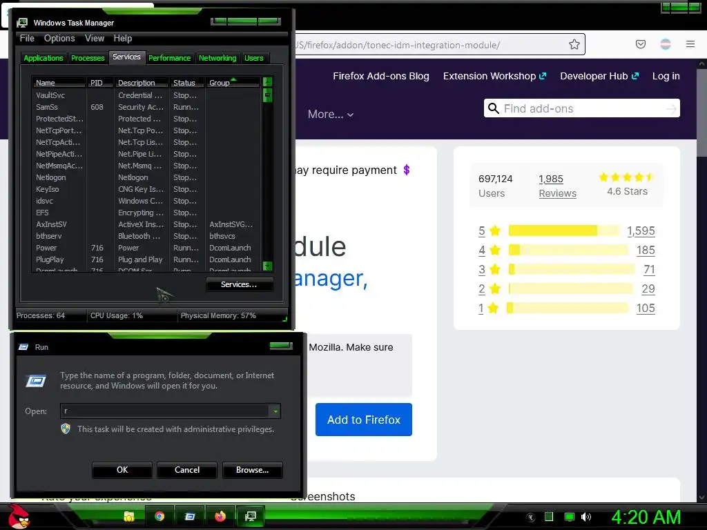Sort services by the Status column
Screen dimensions: 707x530
[187, 83]
